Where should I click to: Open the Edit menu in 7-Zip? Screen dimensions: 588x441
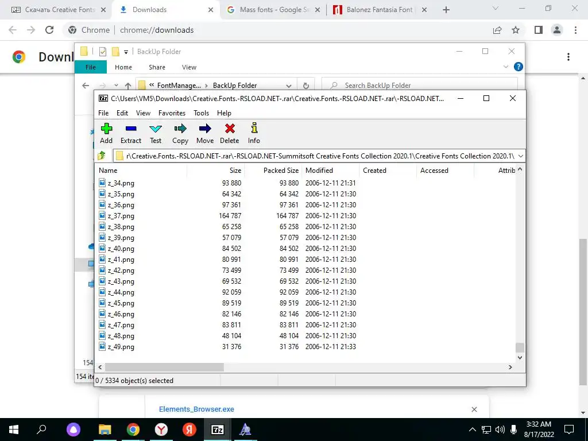point(122,113)
